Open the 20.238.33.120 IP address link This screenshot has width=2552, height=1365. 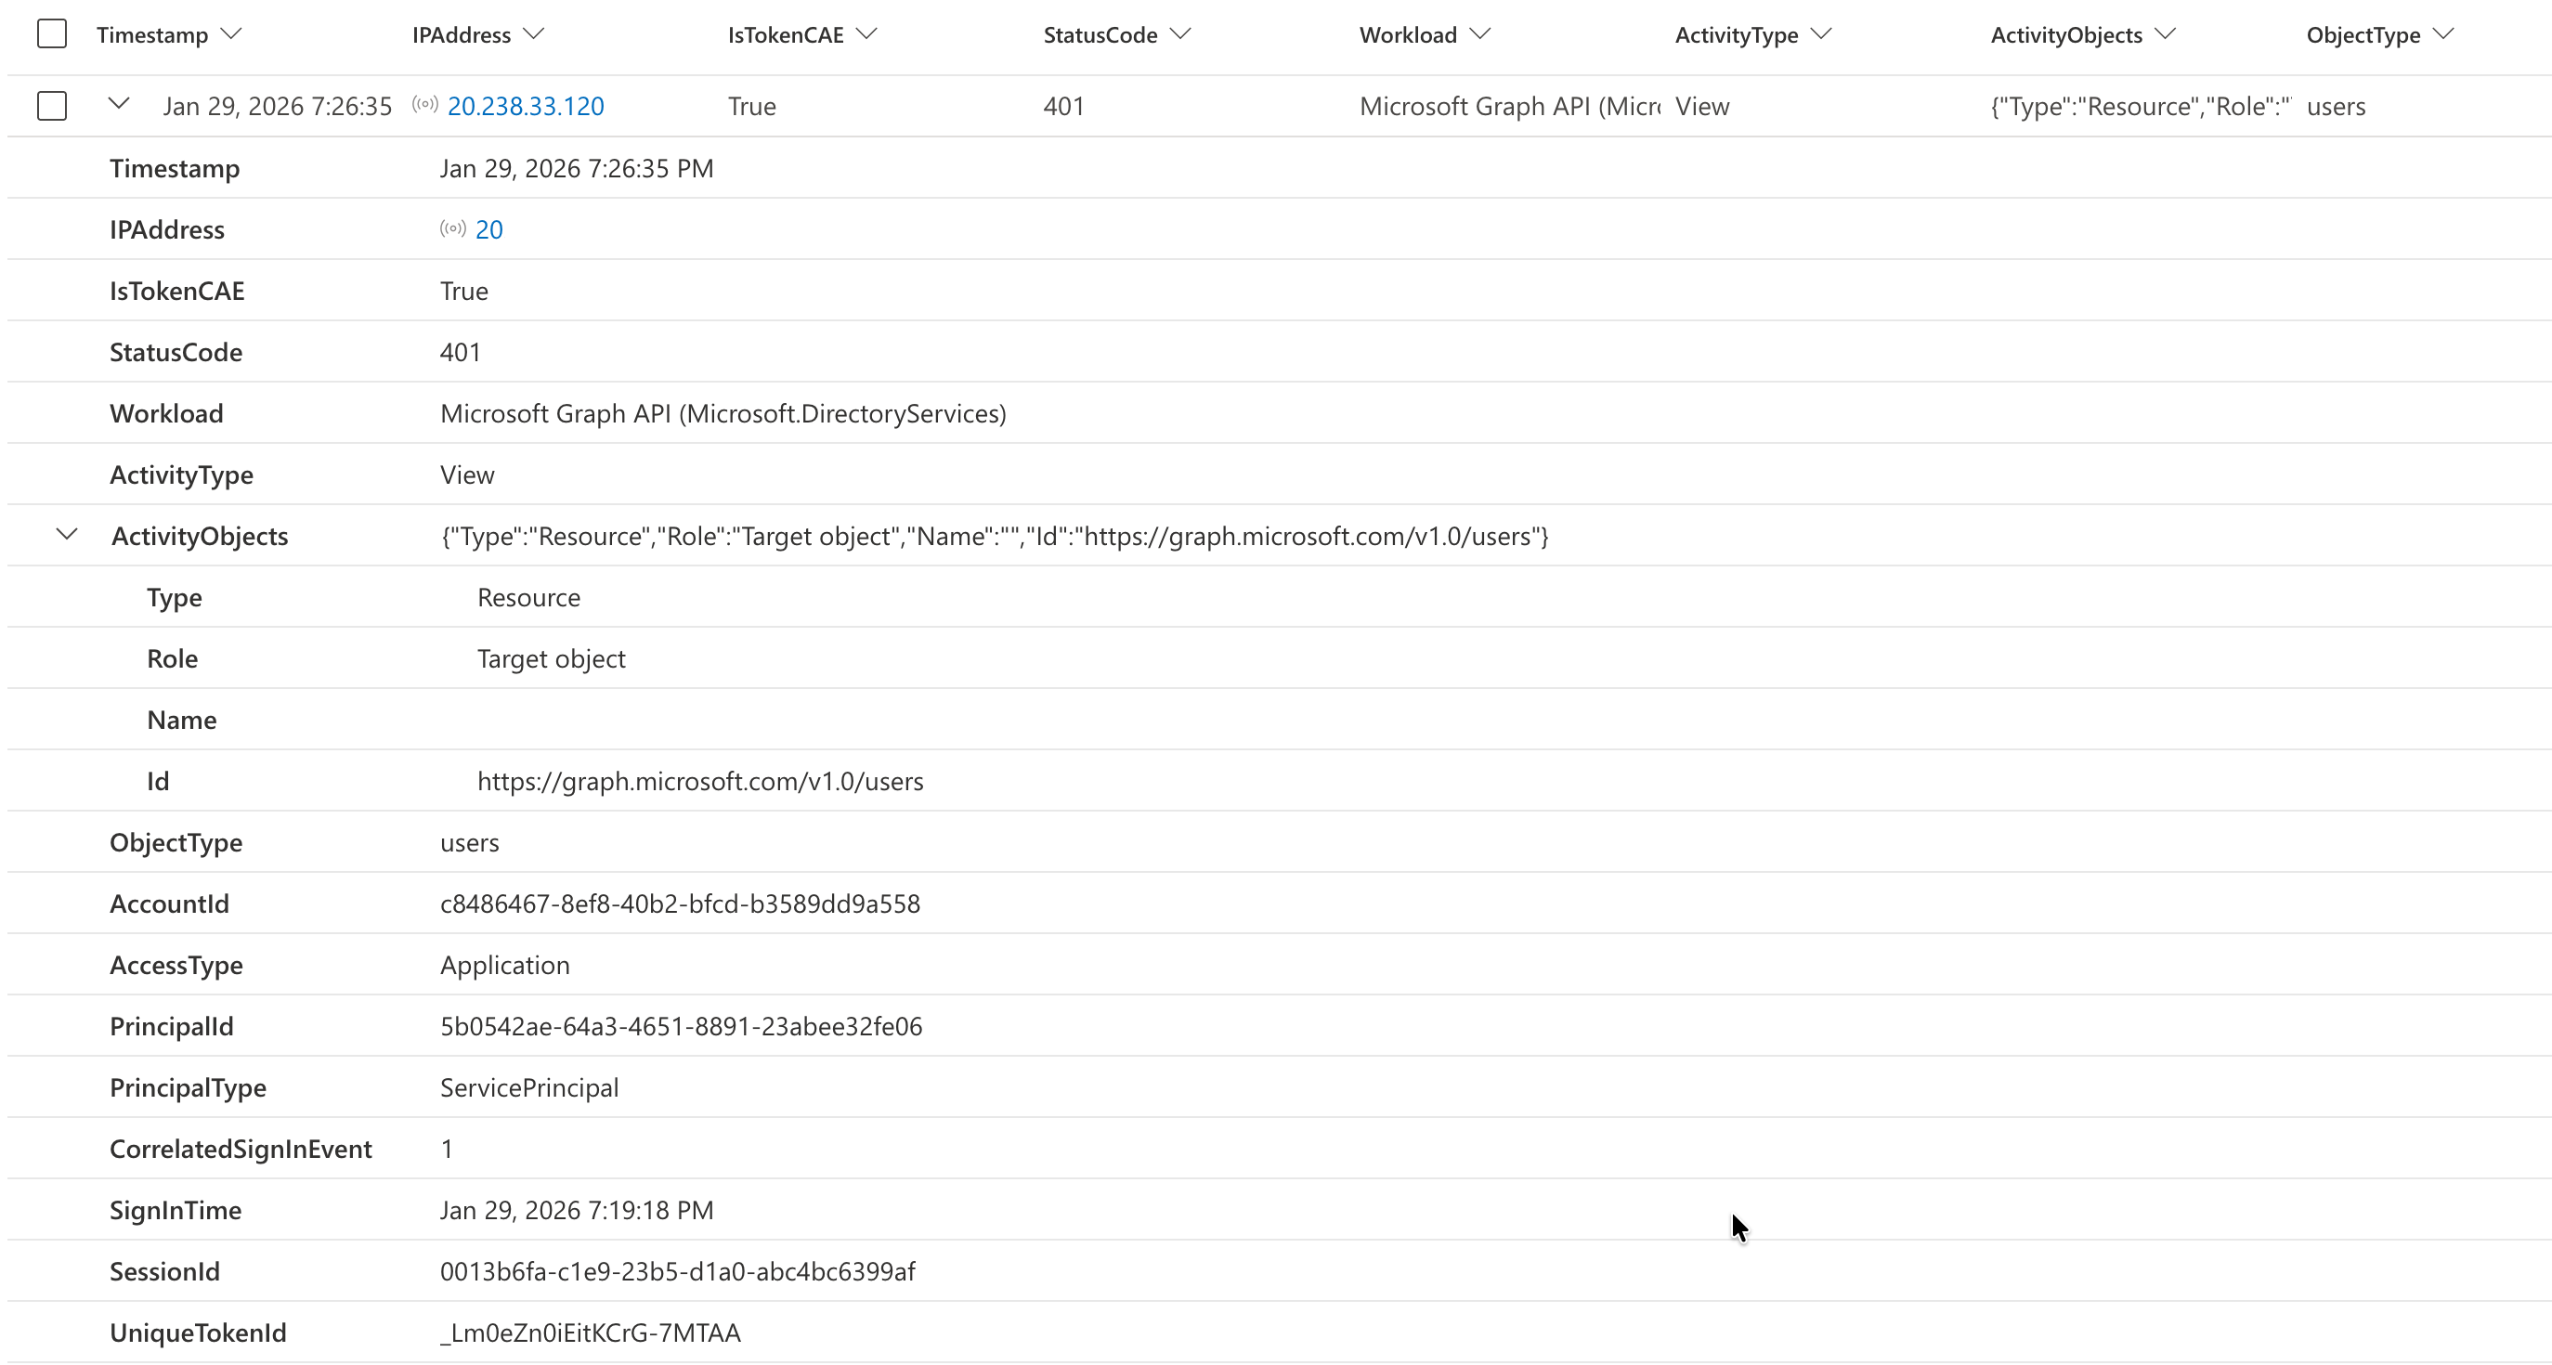click(x=525, y=106)
